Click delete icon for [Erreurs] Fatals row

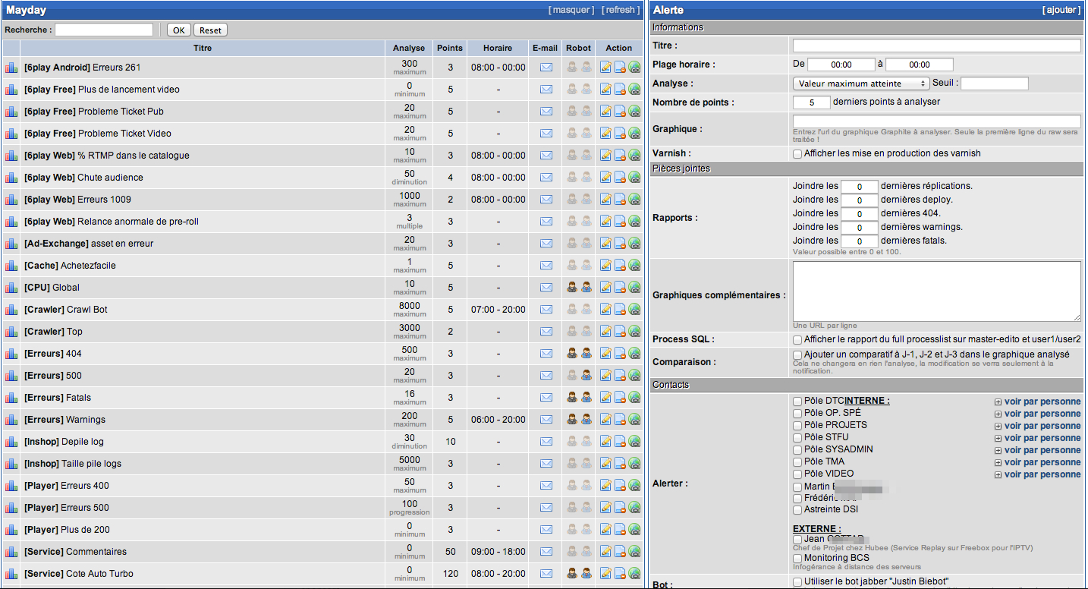[x=620, y=398]
